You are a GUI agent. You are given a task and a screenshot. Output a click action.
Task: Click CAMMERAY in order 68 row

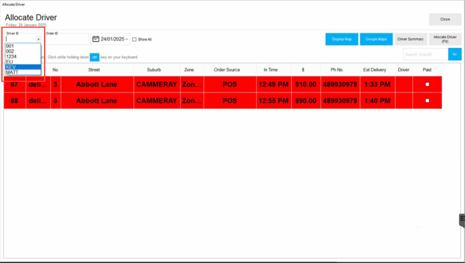(157, 101)
